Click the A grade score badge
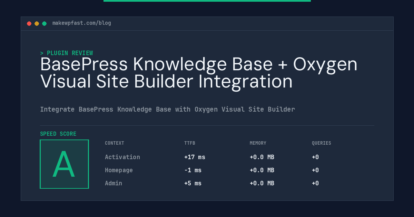 pos(65,164)
